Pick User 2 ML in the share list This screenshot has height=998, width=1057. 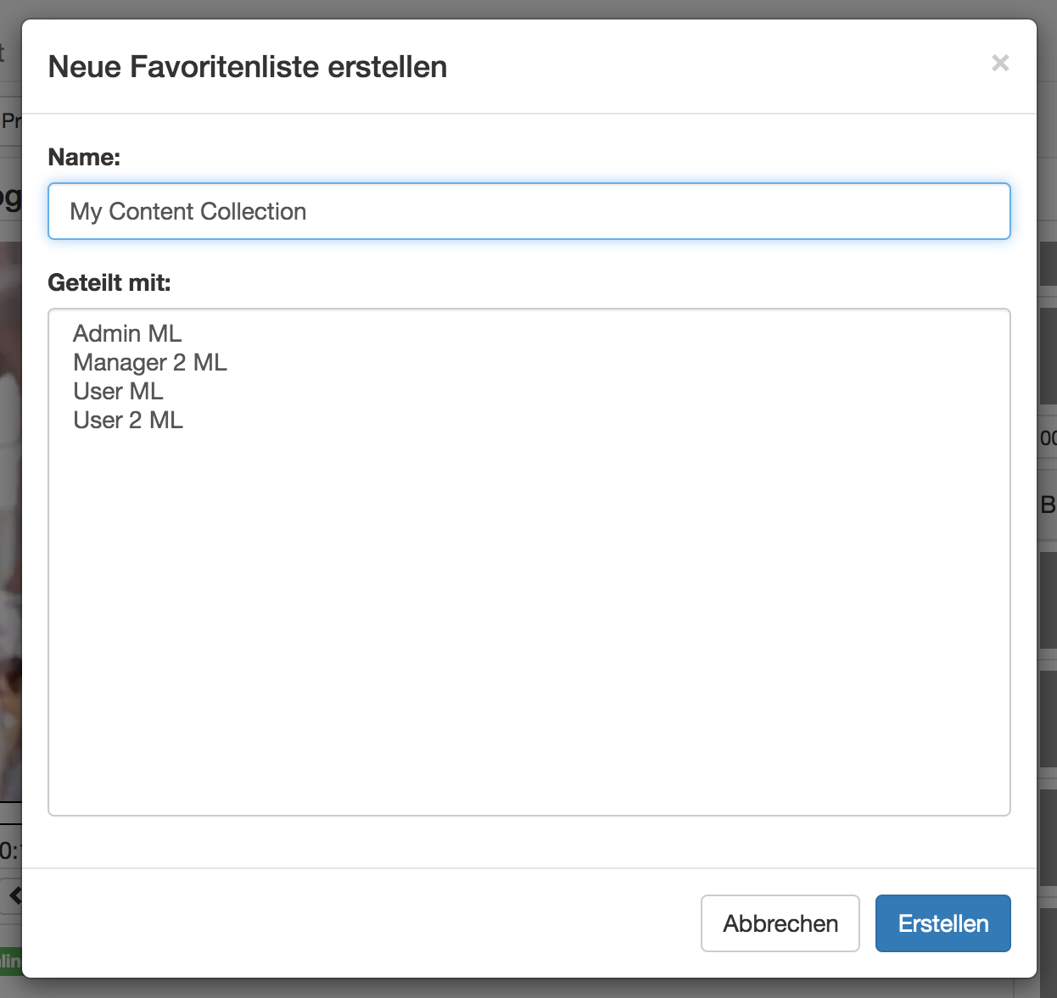128,420
